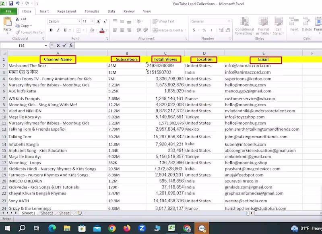Toggle underline formatting
This screenshot has width=322, height=234.
pyautogui.click(x=65, y=30)
